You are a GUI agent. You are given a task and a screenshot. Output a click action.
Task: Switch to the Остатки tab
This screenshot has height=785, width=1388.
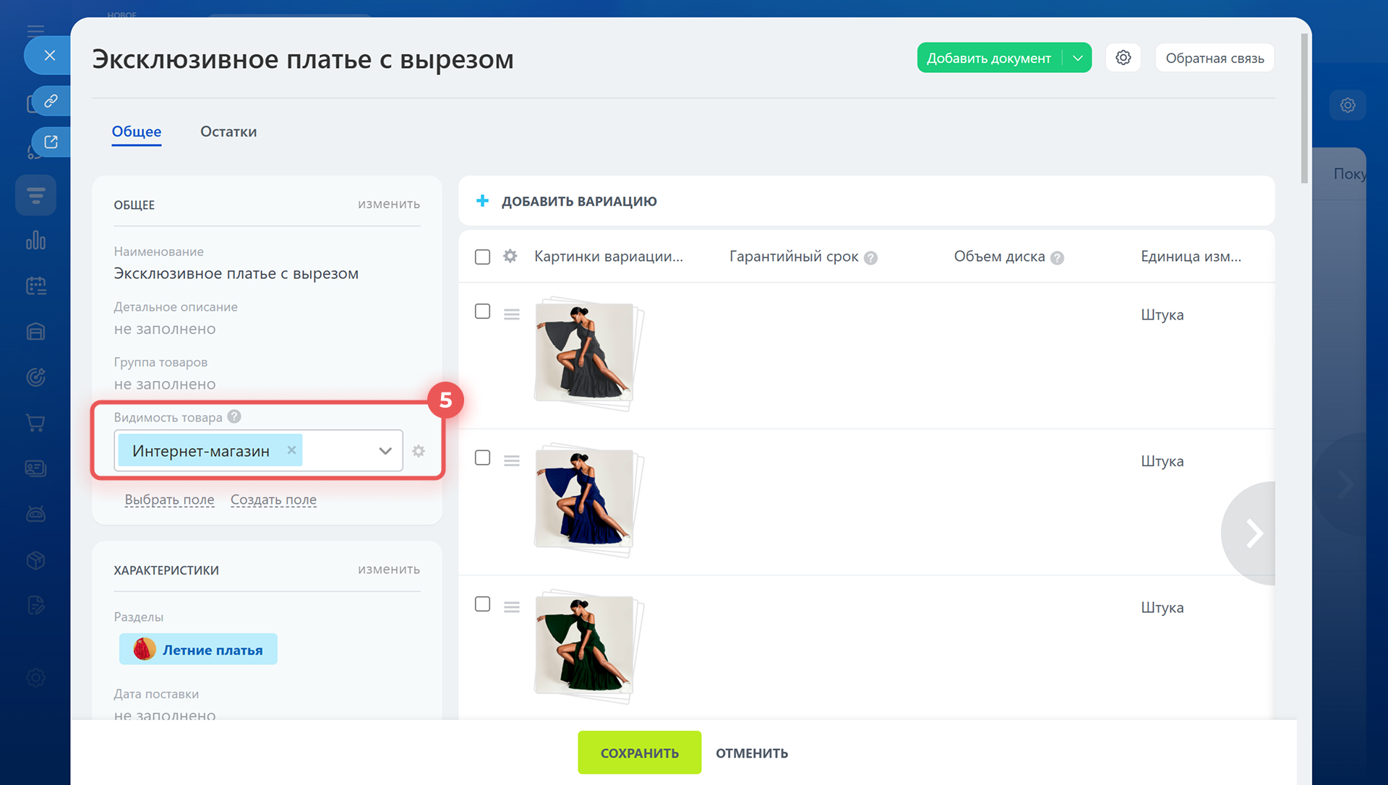[x=228, y=132]
